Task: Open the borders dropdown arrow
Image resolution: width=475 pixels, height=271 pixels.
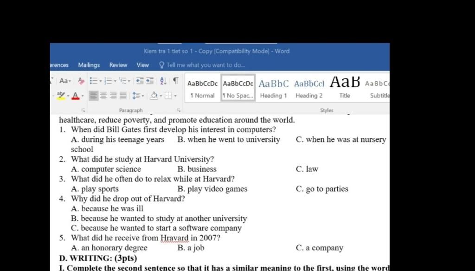Action: [175, 96]
